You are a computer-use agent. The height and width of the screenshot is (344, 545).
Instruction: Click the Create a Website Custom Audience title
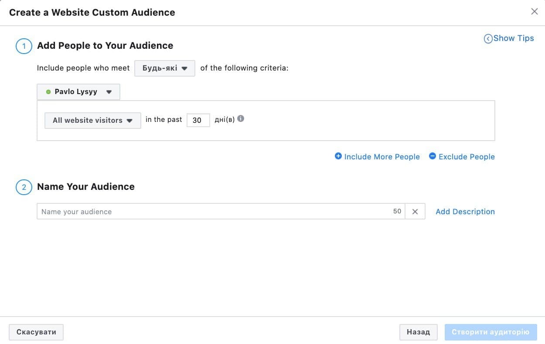(x=92, y=12)
